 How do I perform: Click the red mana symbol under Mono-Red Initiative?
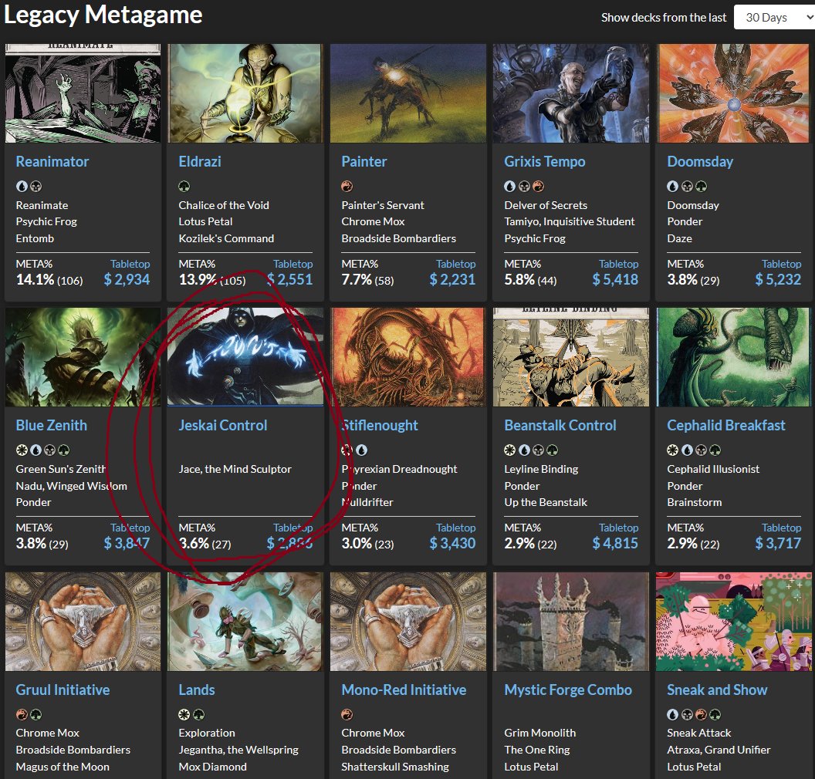point(347,715)
